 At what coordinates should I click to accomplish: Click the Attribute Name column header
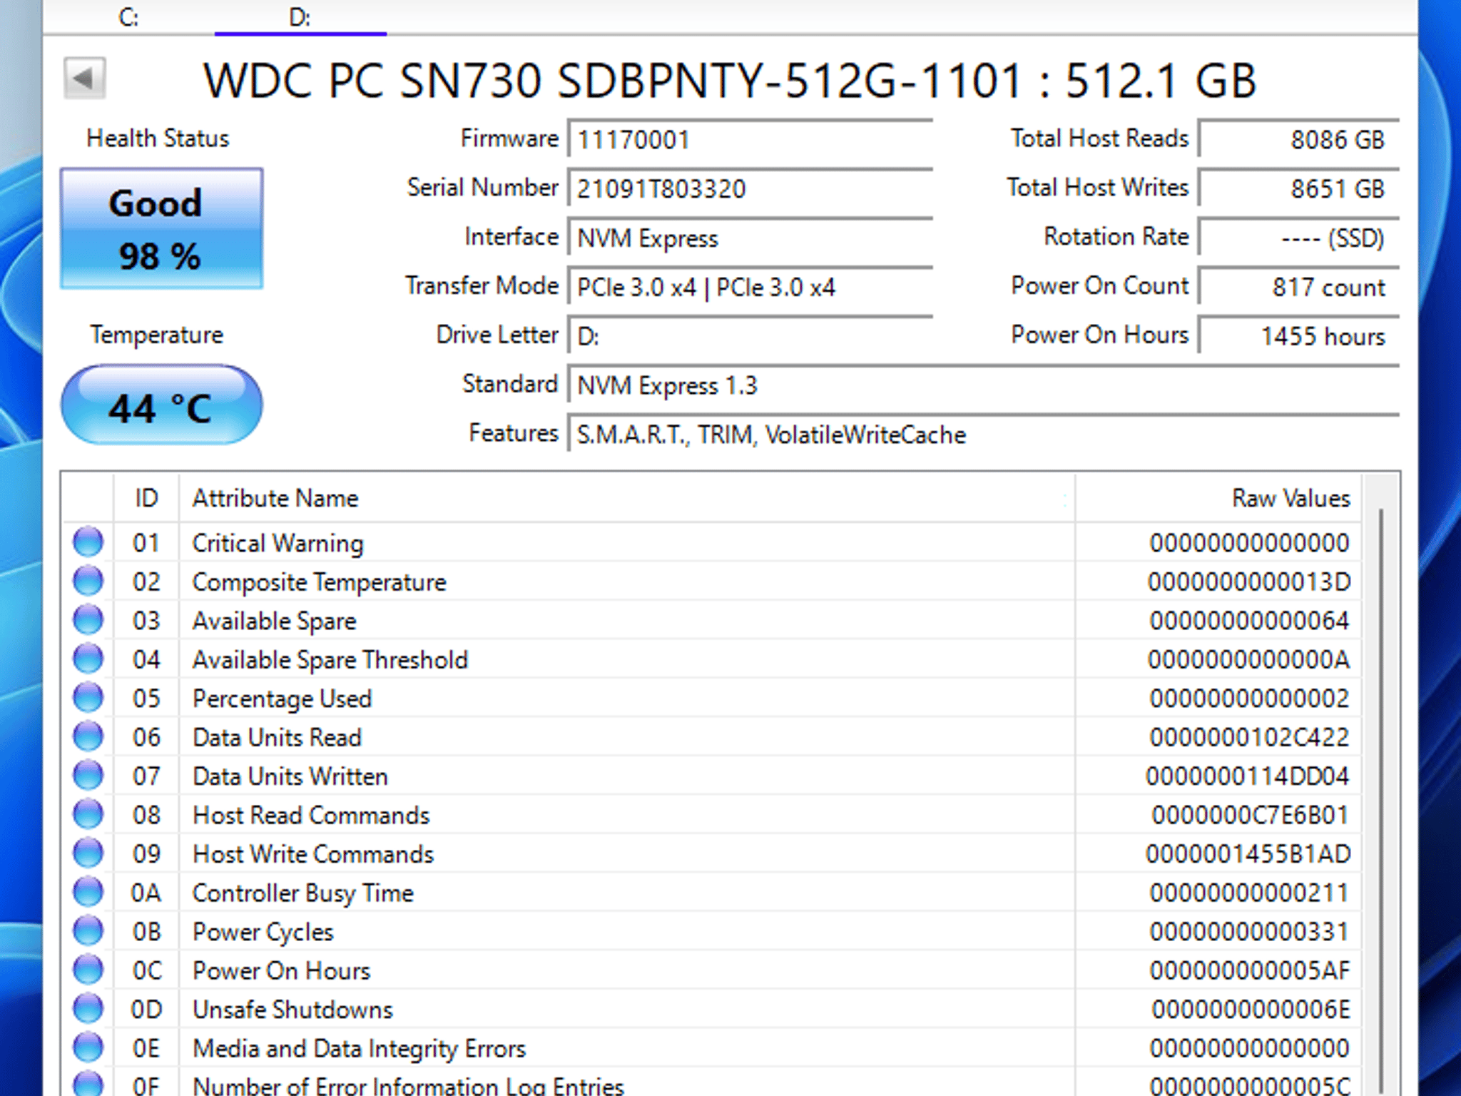(626, 498)
